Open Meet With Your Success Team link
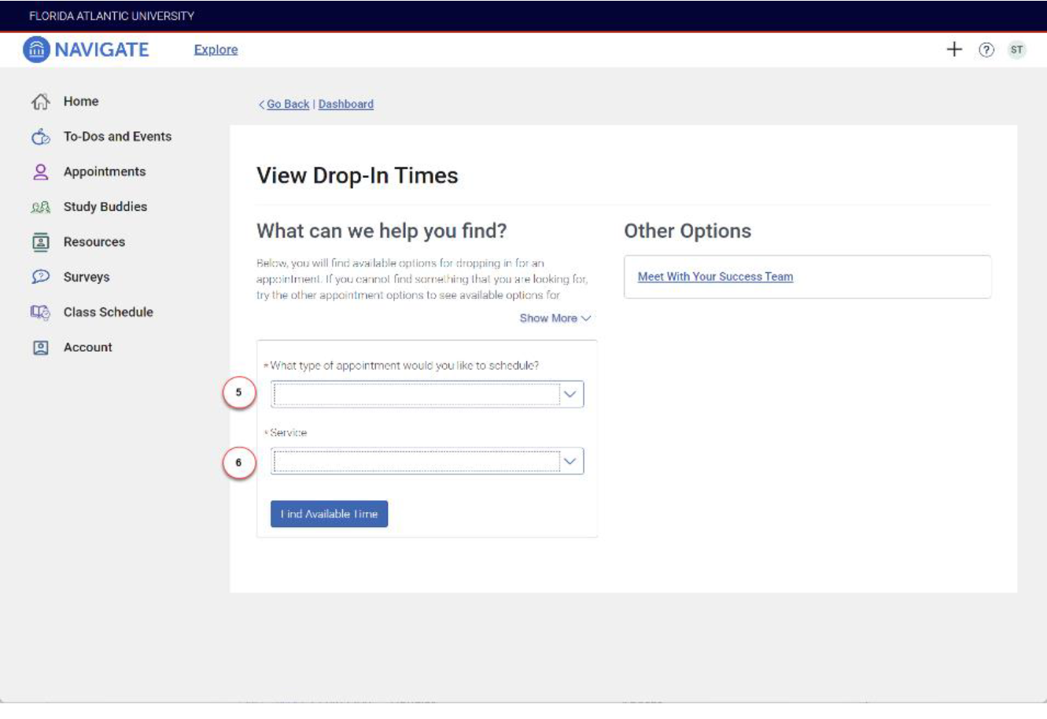Viewport: 1047px width, 719px height. click(715, 277)
